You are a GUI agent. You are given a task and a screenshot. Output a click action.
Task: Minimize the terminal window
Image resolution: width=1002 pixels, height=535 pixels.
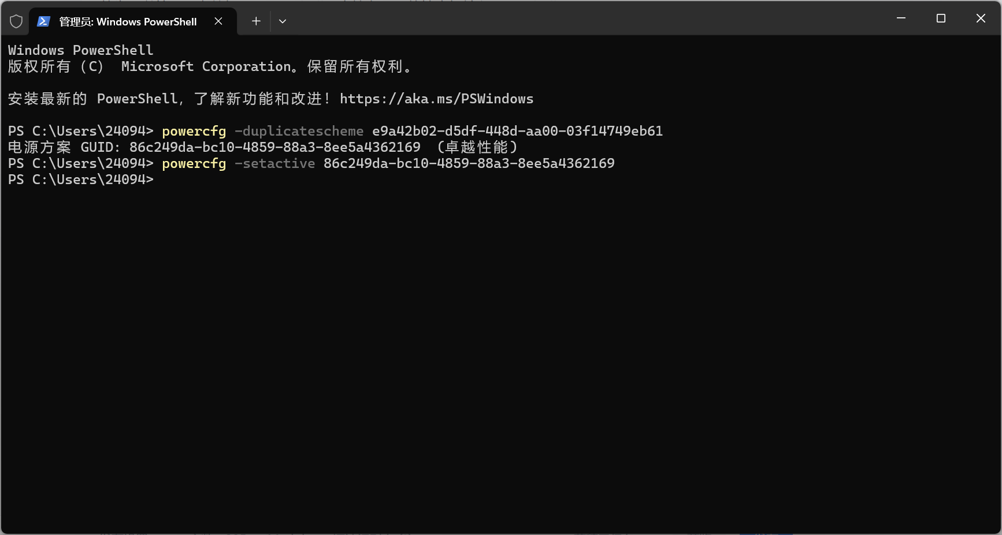(x=901, y=18)
